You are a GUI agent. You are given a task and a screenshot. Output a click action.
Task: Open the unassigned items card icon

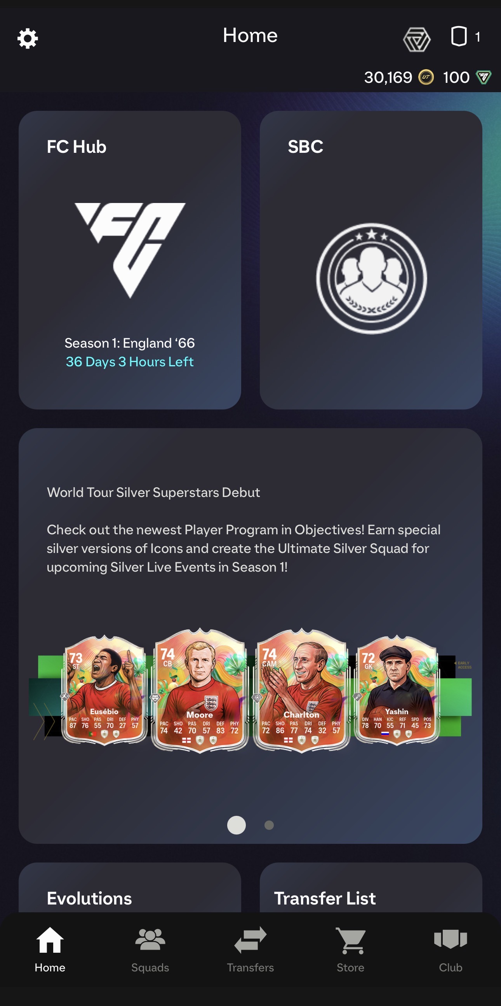(x=459, y=37)
